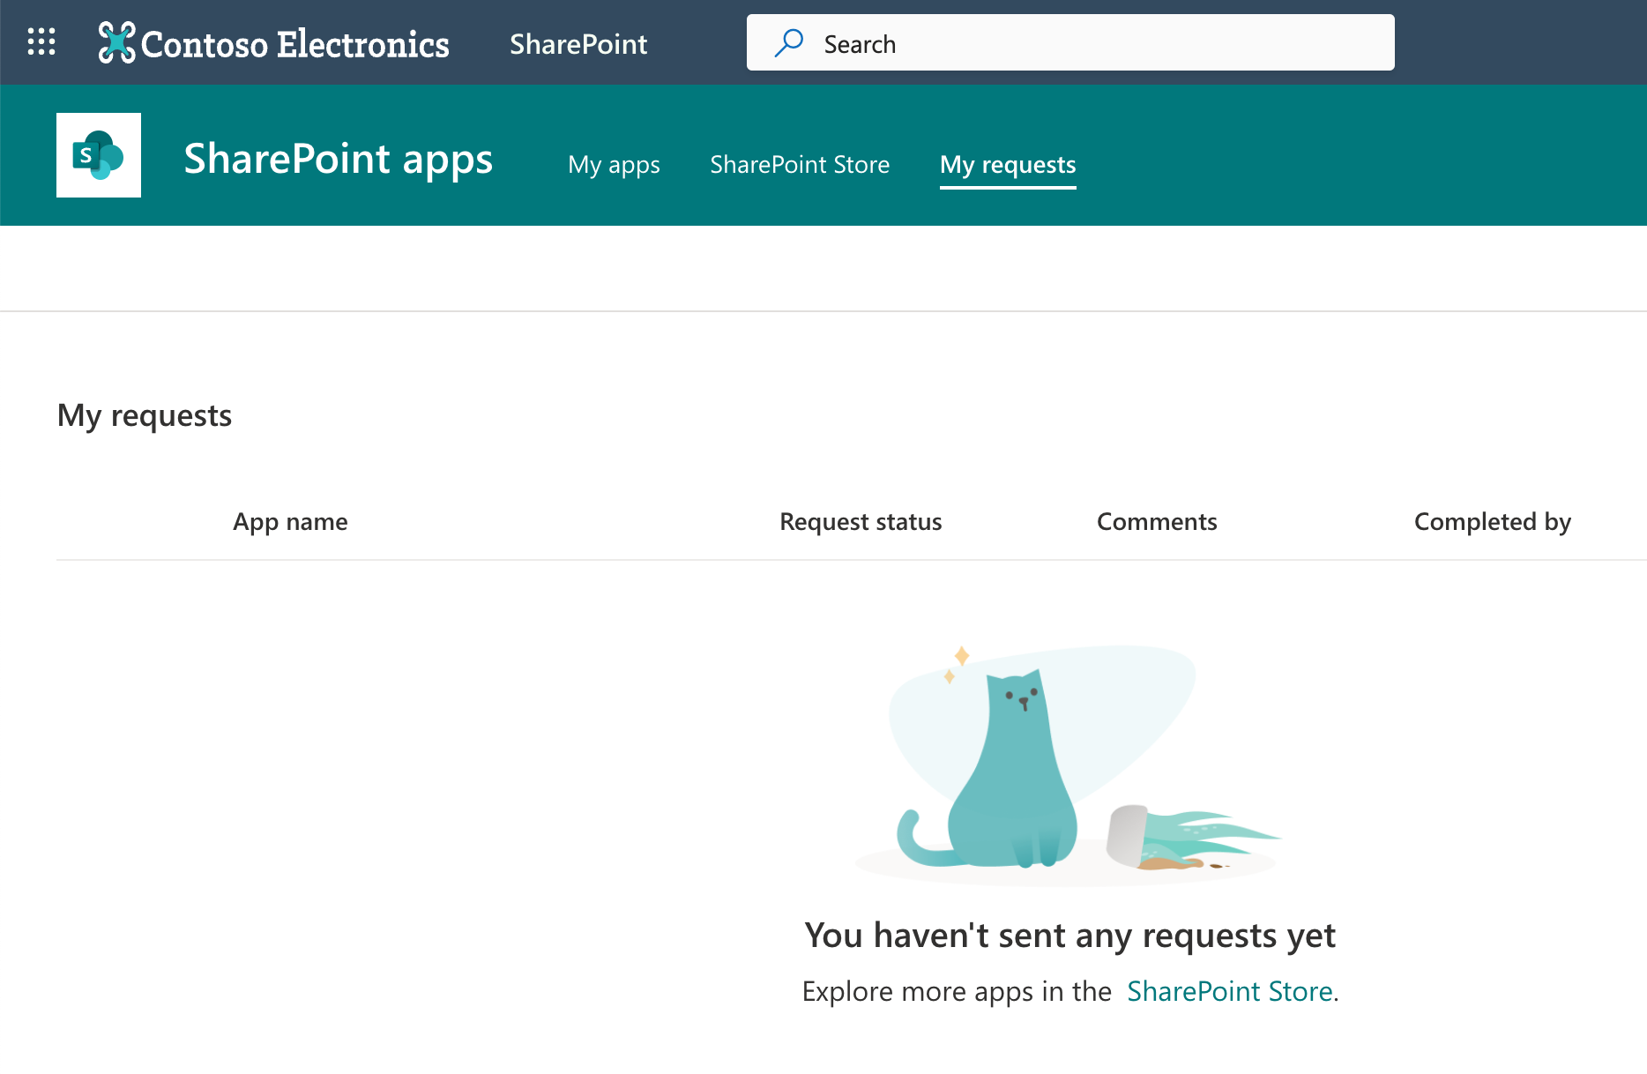
Task: Click the App name column header
Action: click(290, 522)
